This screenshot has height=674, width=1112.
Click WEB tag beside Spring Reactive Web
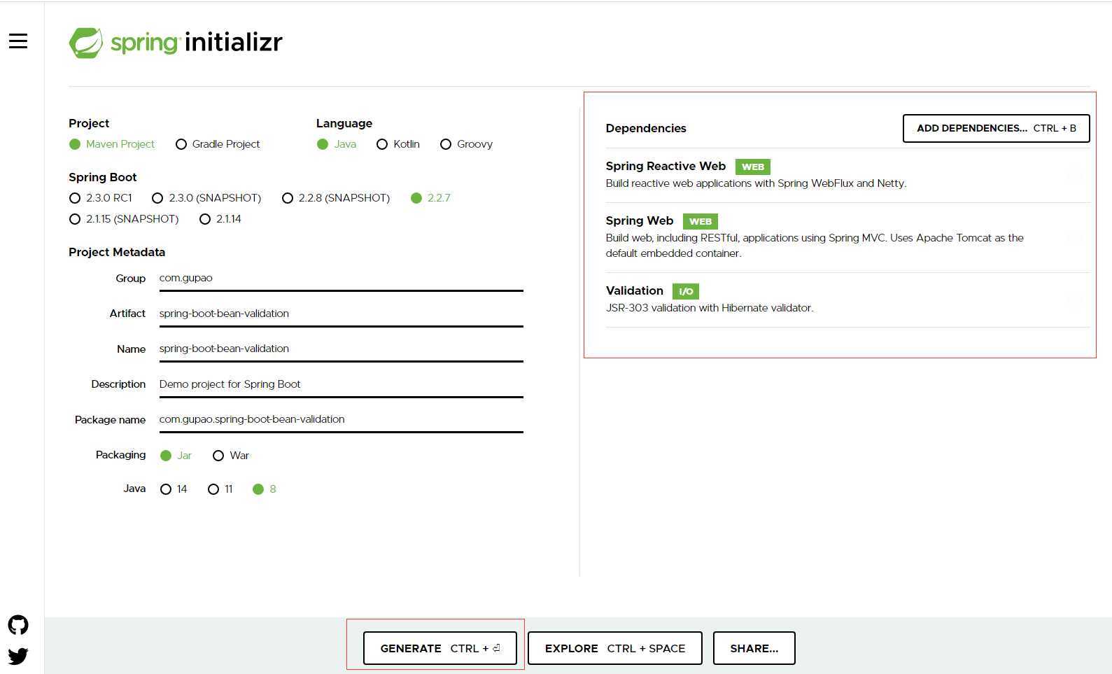coord(753,167)
